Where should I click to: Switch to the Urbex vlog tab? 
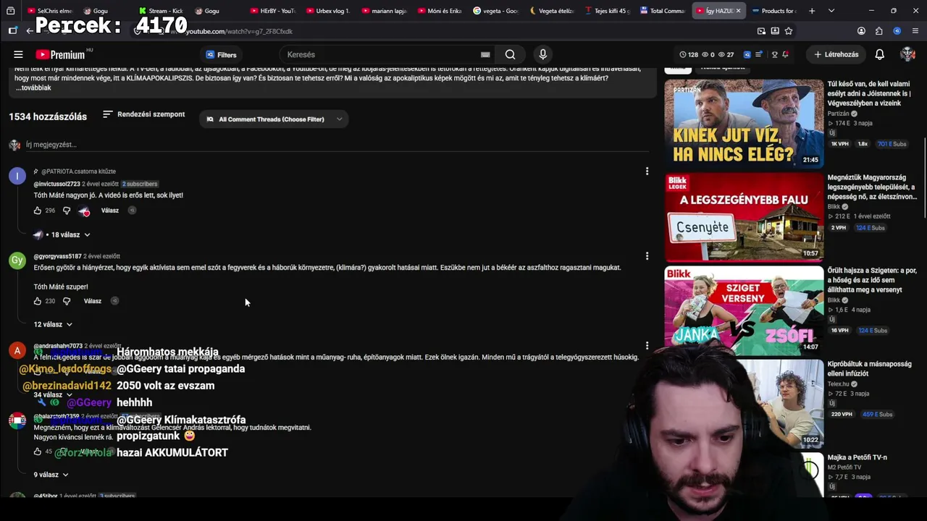328,11
